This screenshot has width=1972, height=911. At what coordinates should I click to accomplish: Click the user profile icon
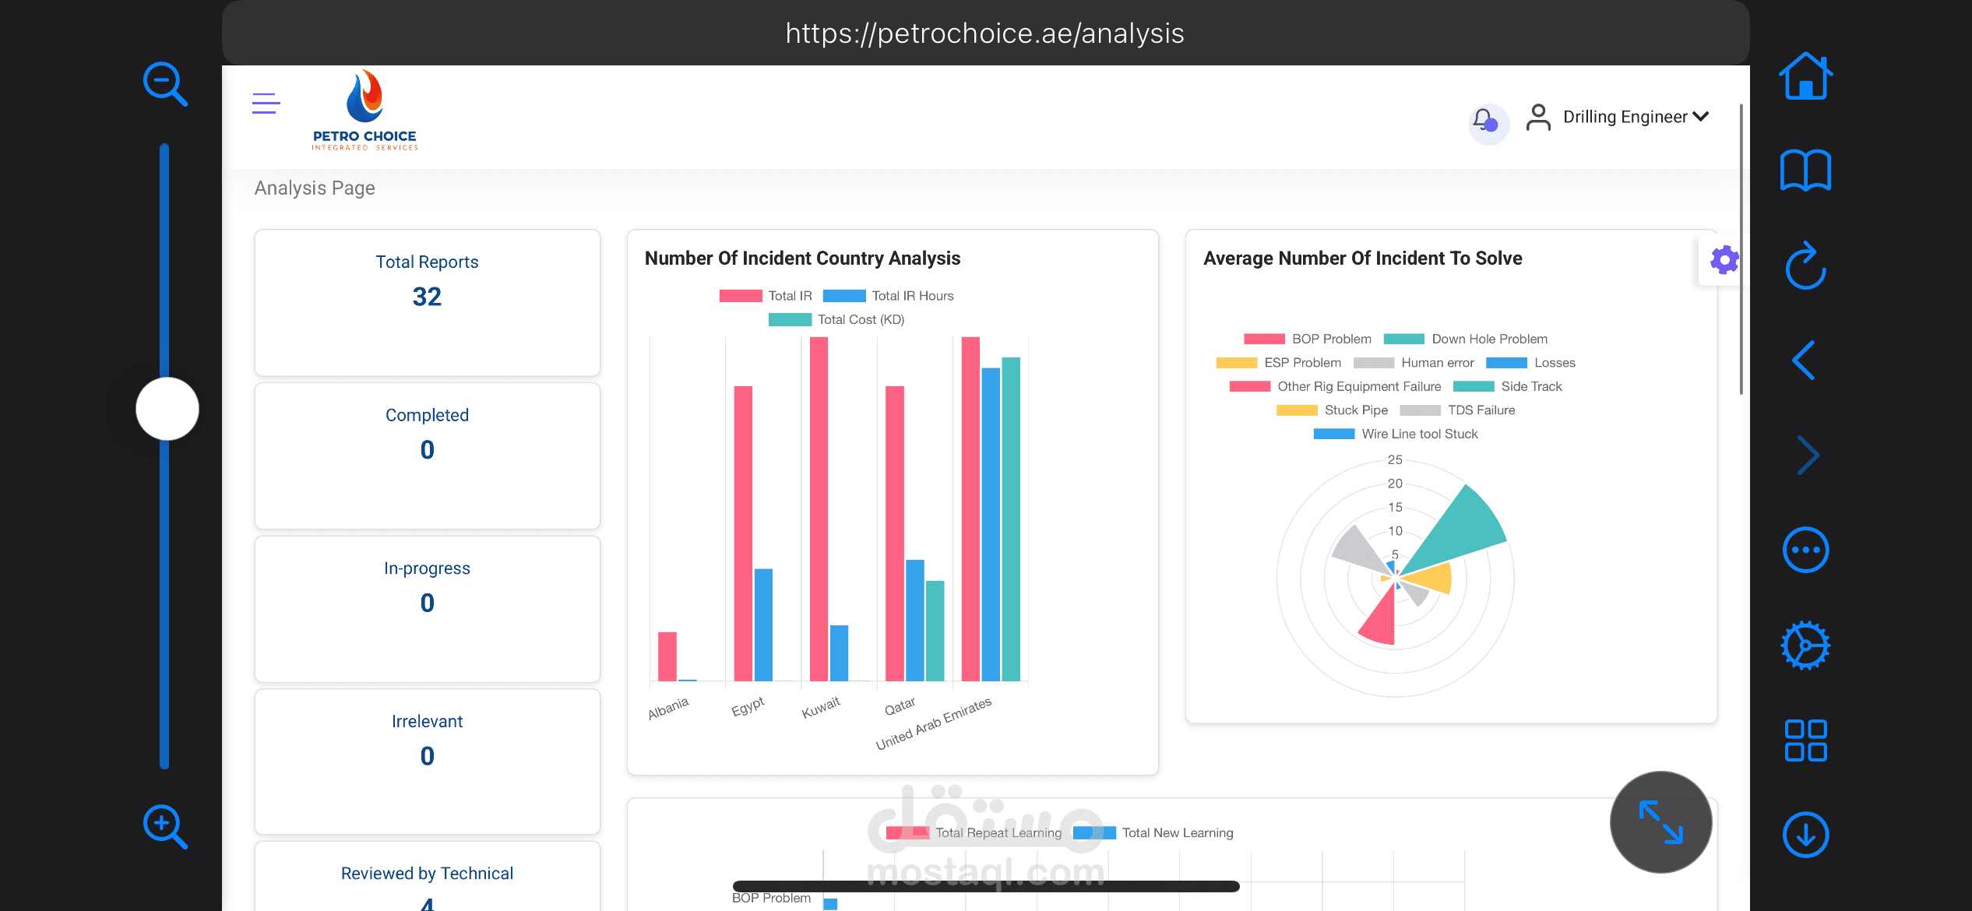(1537, 118)
